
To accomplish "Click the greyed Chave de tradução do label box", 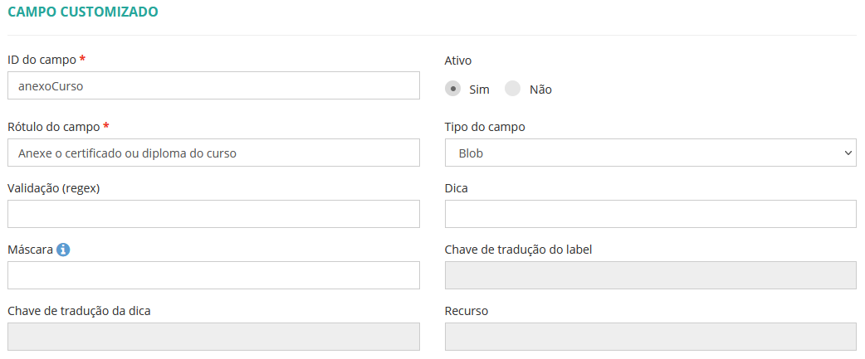I will [650, 275].
